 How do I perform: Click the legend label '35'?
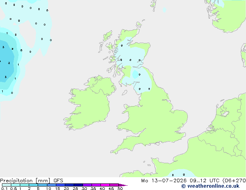[x=93, y=188]
